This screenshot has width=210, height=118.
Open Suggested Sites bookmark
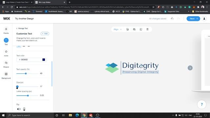pos(172,11)
